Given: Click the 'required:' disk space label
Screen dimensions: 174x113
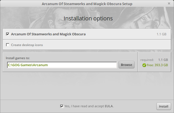Looking at the screenshot, I should point(147,60).
